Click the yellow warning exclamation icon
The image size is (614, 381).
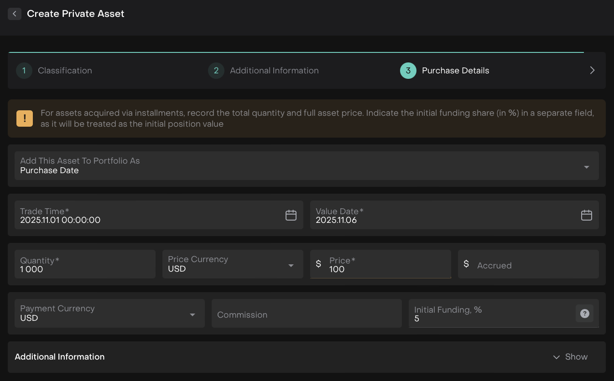[x=25, y=118]
